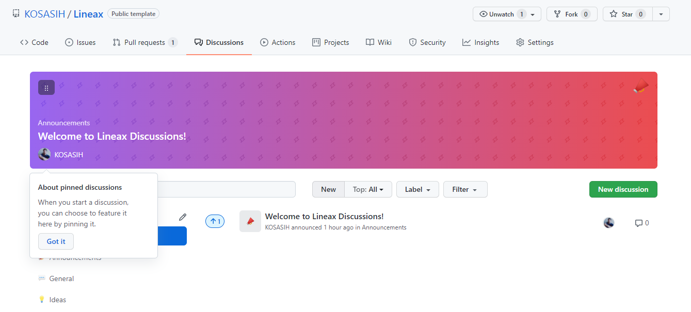Click the blue button behind the tooltip
Screen dimensions: 691x312
point(172,236)
